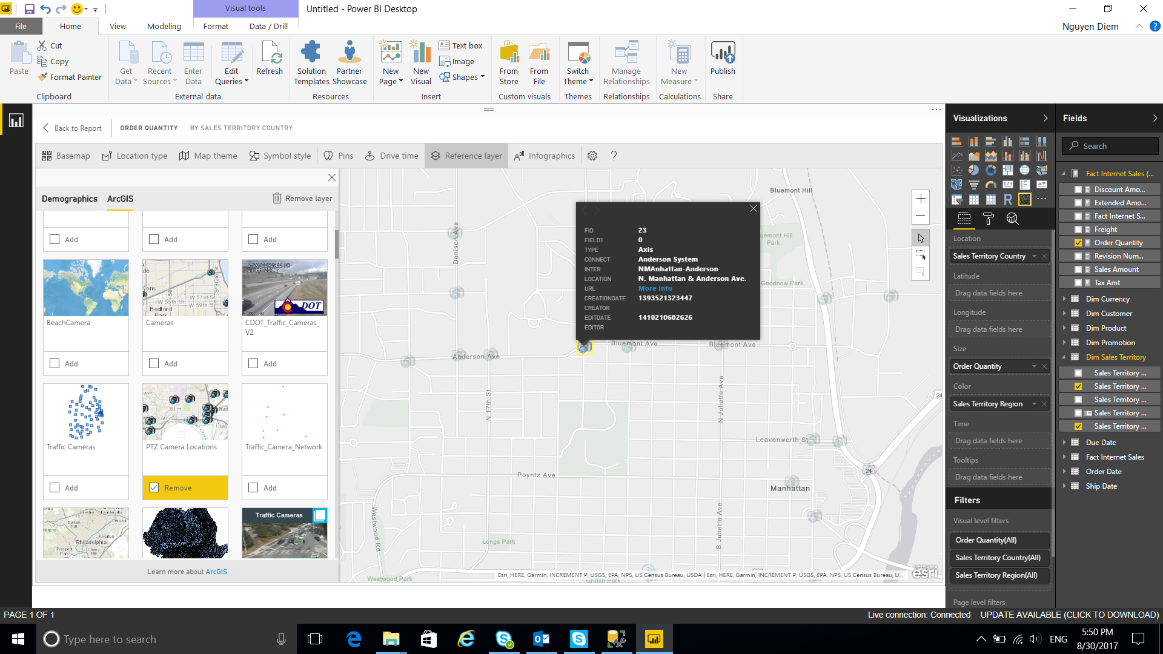The height and width of the screenshot is (654, 1163).
Task: Click the Fields search box
Action: [1110, 146]
